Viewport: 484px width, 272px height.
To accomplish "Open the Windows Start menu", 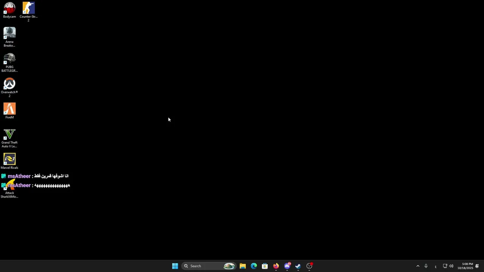I will click(x=175, y=266).
